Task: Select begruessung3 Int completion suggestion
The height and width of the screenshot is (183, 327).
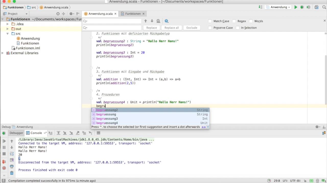Action: 150,119
